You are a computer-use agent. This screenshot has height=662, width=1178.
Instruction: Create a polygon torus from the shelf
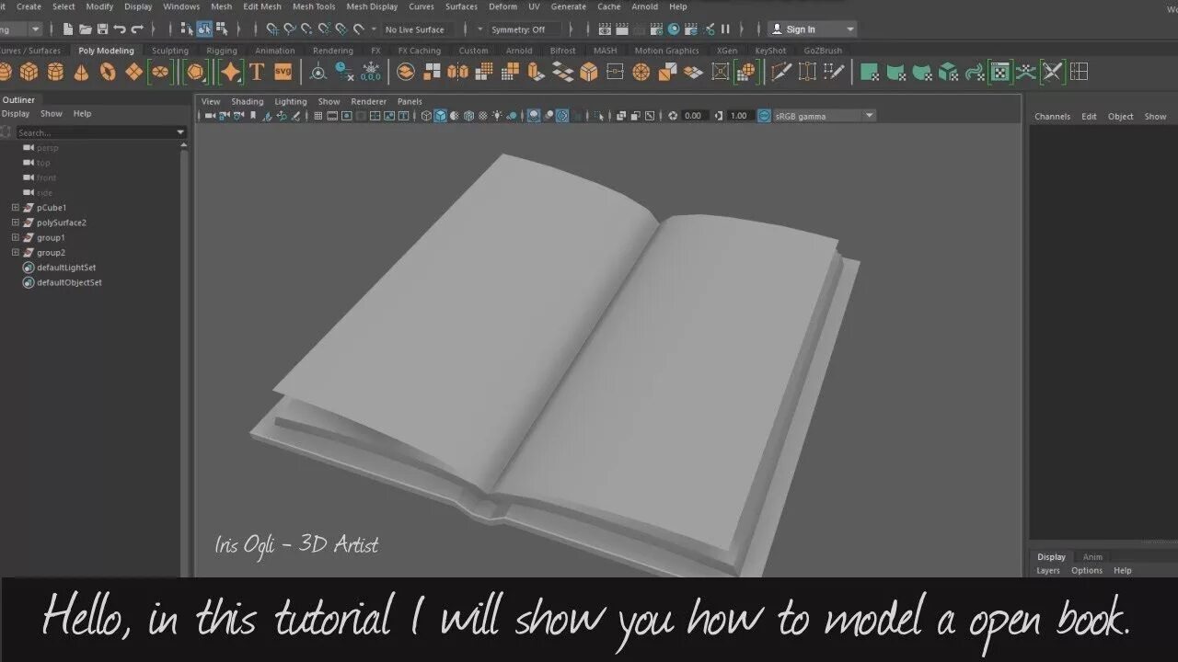click(108, 72)
